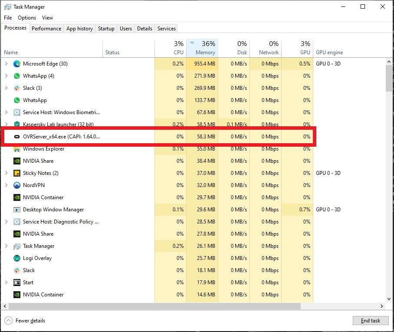This screenshot has width=394, height=332.
Task: Click the WhatsApp app icon
Action: [16, 100]
